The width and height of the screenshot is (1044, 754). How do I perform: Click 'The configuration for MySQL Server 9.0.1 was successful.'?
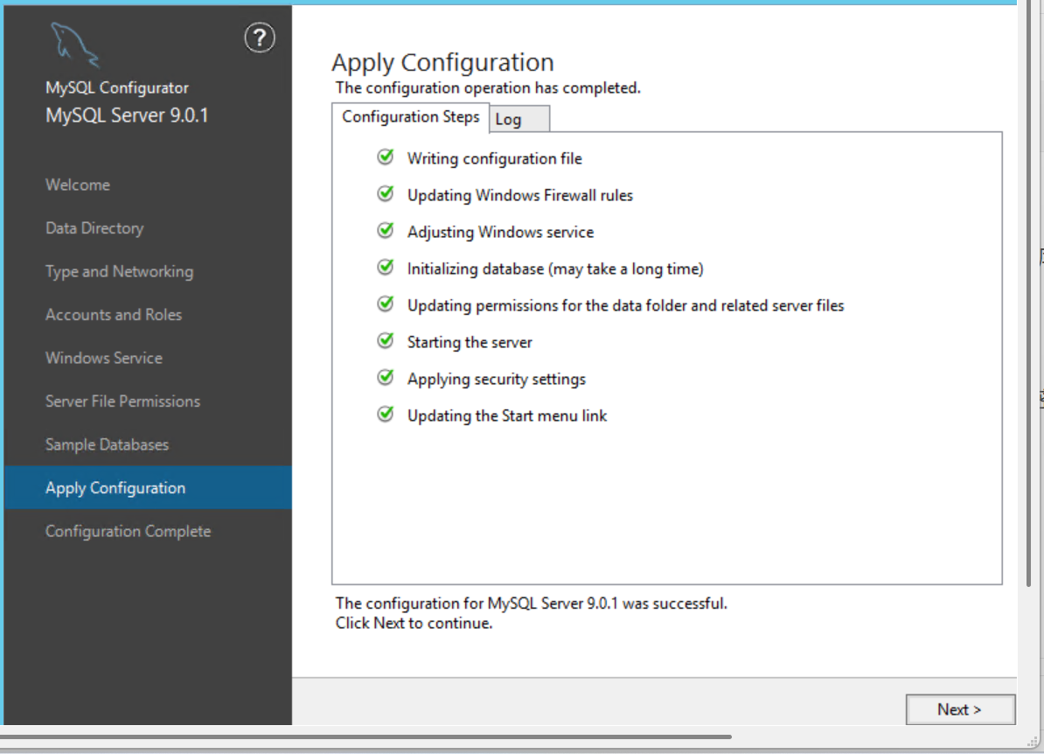coord(532,603)
